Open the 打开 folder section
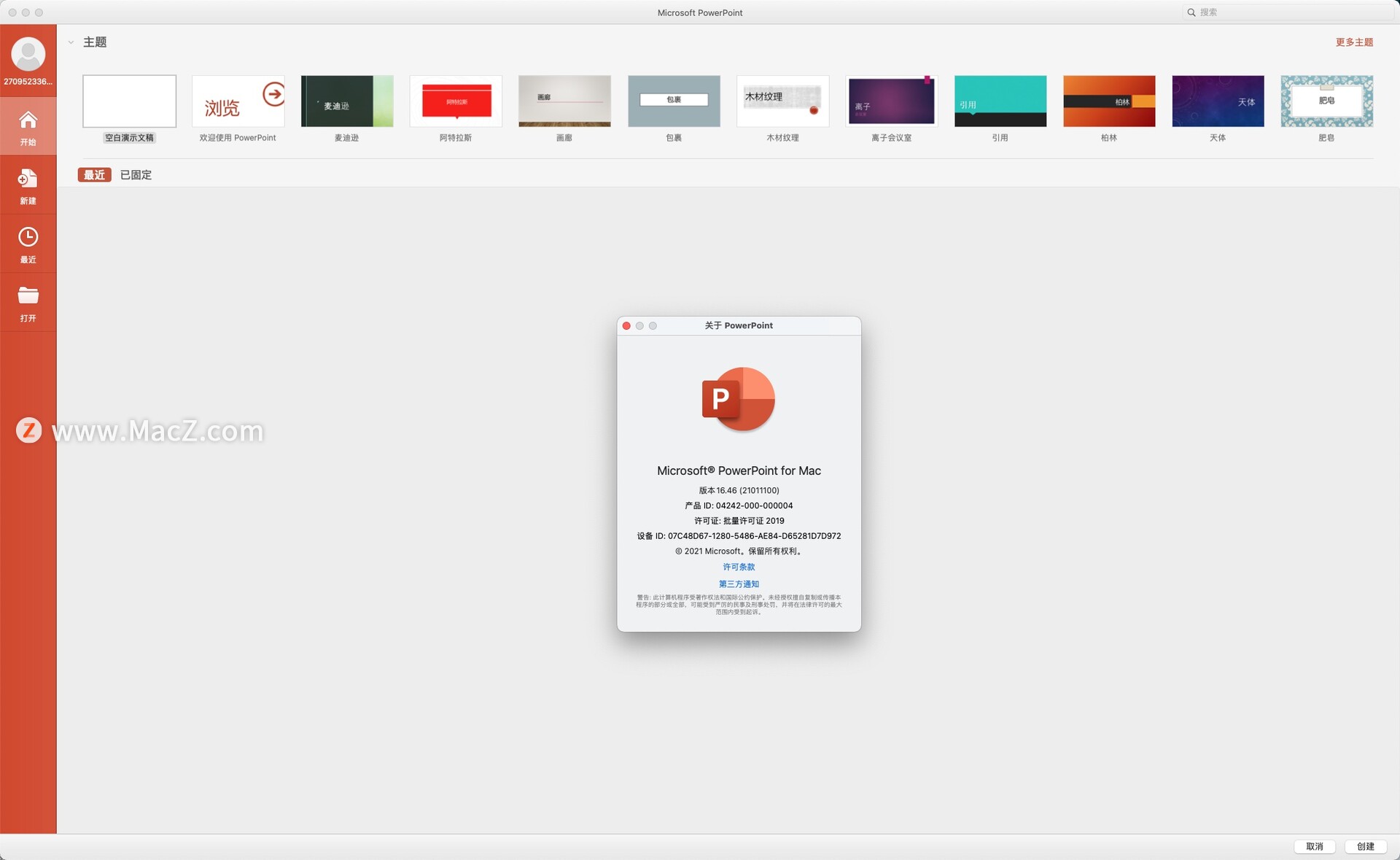 point(28,303)
